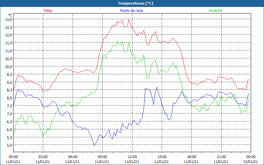Click the 12:00 time axis label

132,157
